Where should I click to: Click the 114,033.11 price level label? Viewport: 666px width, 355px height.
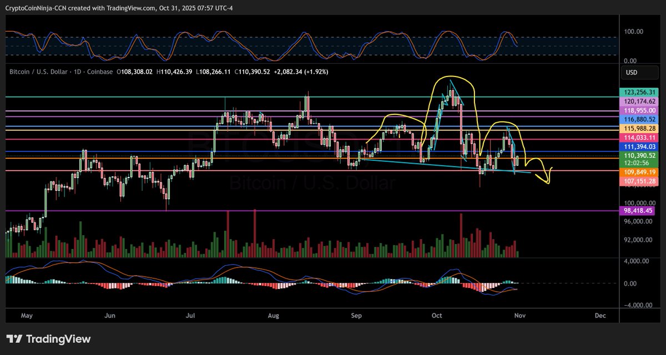click(638, 137)
